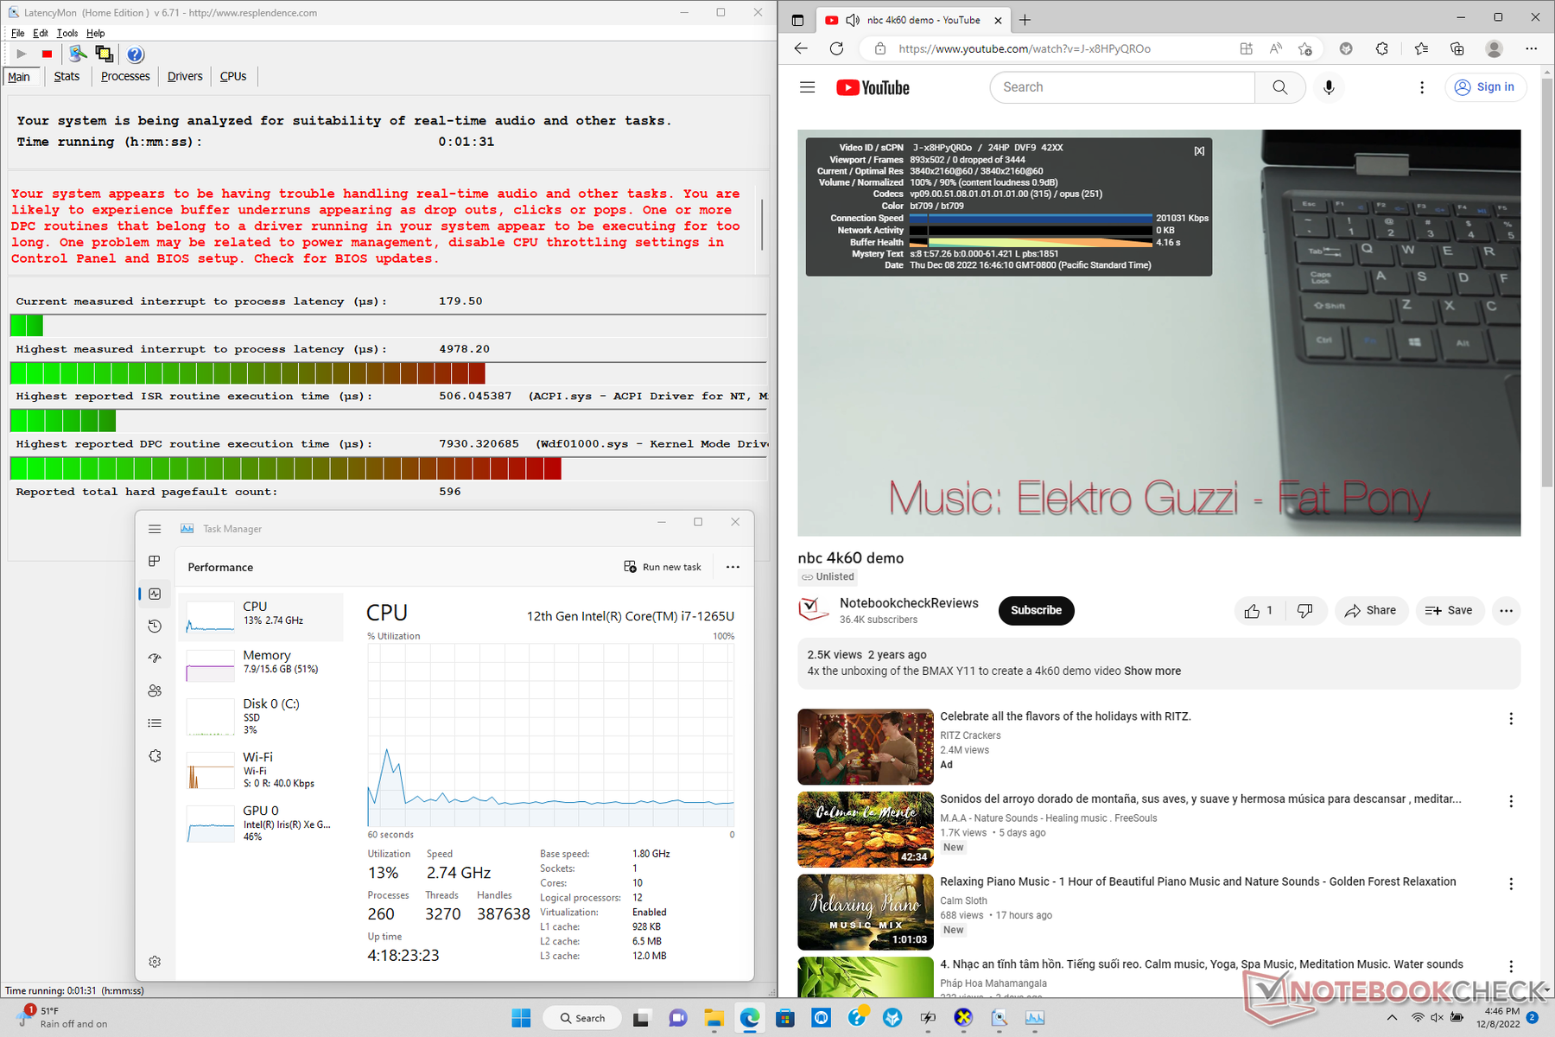Open the Tools menu in LatencyMon
Image resolution: width=1555 pixels, height=1037 pixels.
click(x=67, y=33)
